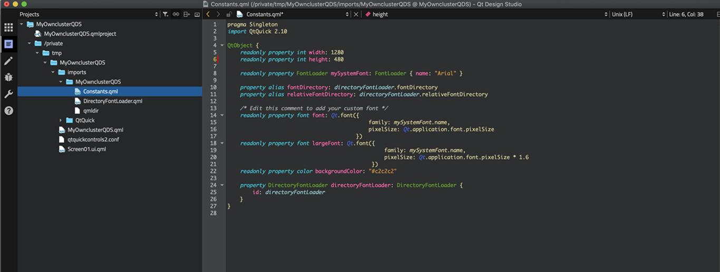Open the Welcome mode grid icon
This screenshot has height=272, width=720.
[8, 27]
